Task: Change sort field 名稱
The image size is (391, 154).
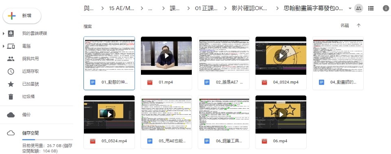Action: point(345,25)
